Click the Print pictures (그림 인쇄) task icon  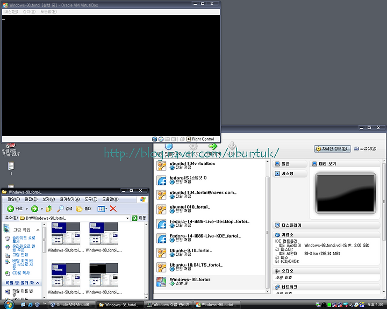point(8,255)
